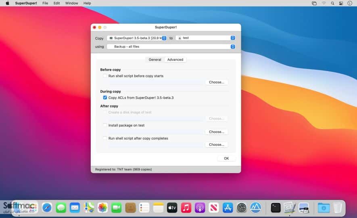Click the Registered to: TNT team status text
357x218 pixels.
(123, 169)
